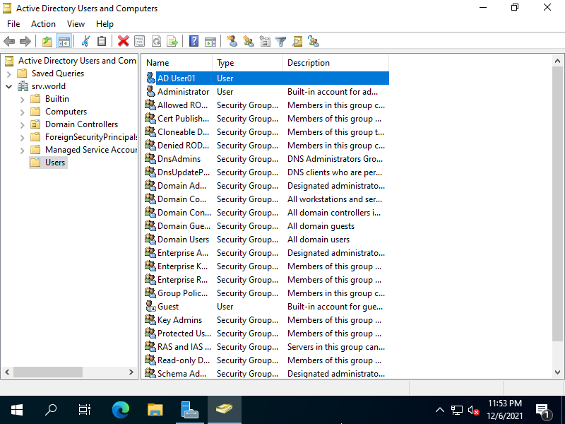Expand the Builtin container
The image size is (565, 424).
22,99
